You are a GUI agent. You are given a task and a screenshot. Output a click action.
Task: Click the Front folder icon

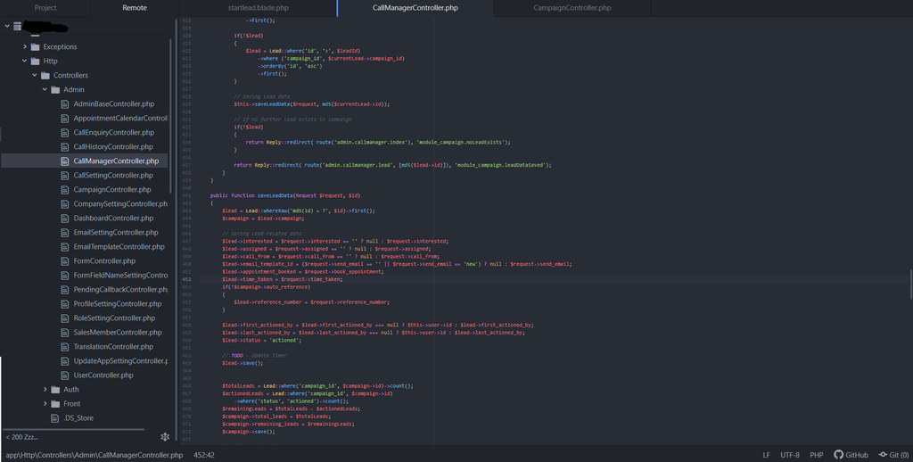55,404
